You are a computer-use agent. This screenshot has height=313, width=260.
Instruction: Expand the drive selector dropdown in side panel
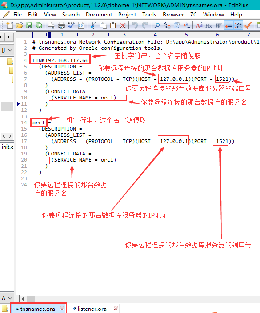pos(7,50)
